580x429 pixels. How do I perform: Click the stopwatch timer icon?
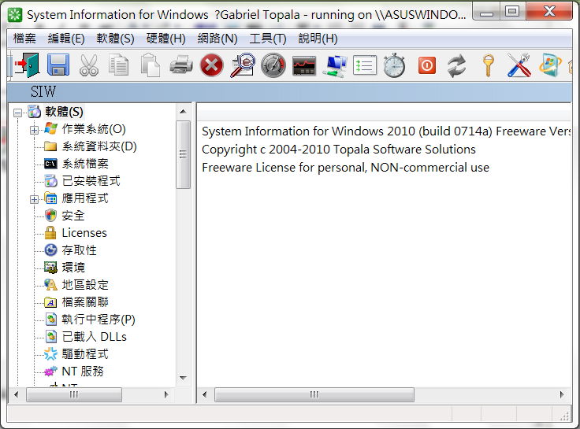(394, 65)
